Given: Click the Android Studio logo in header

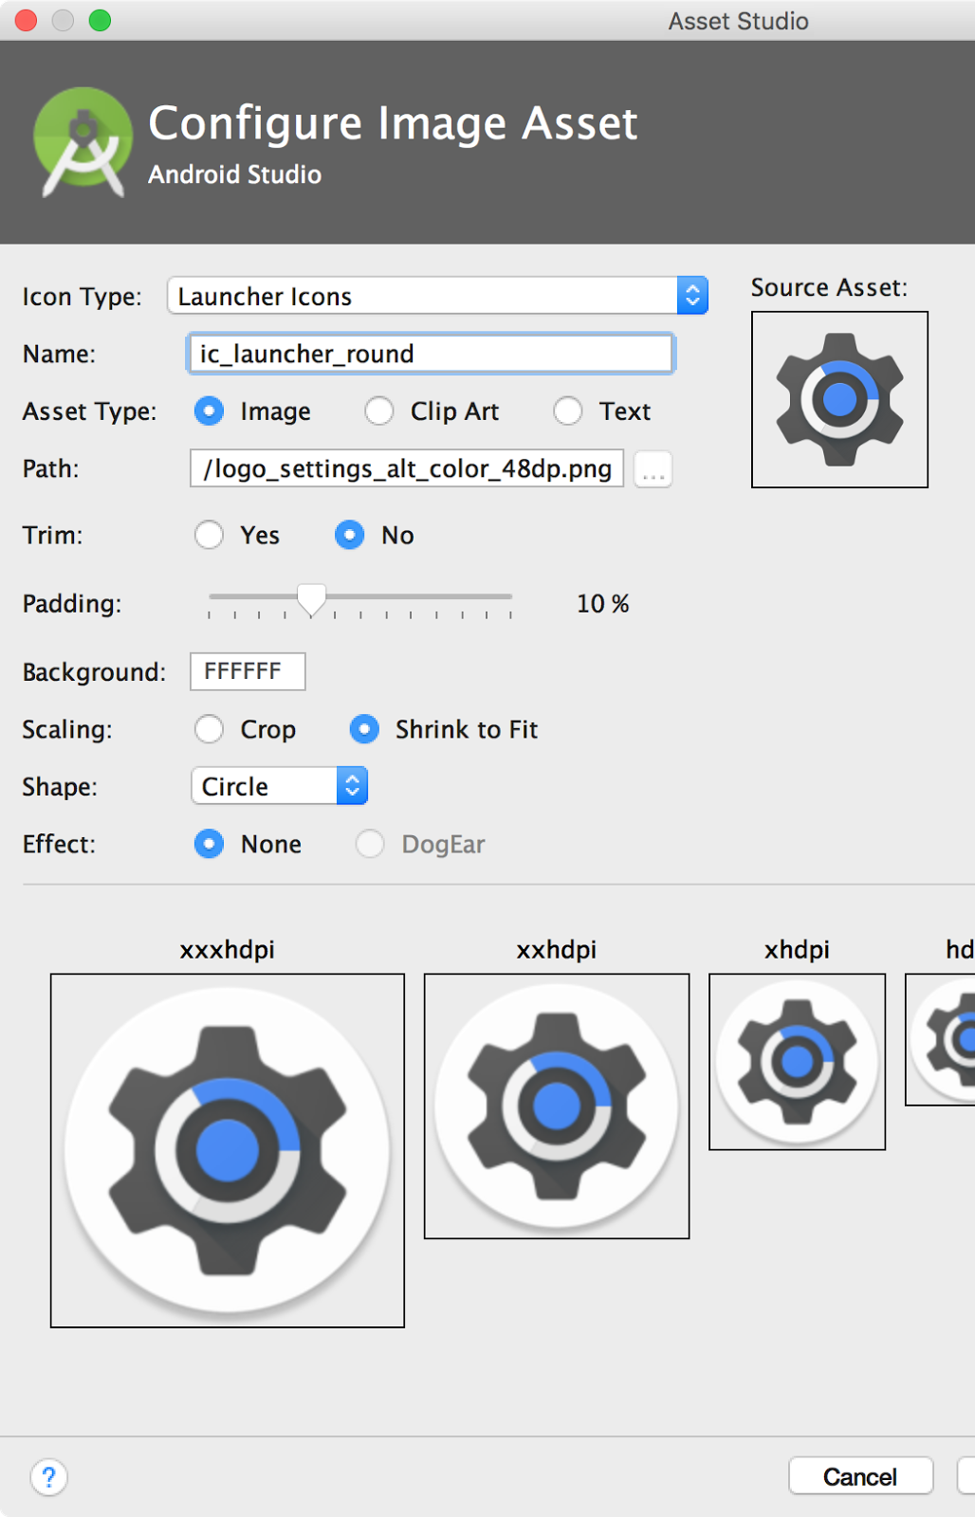Looking at the screenshot, I should [83, 140].
